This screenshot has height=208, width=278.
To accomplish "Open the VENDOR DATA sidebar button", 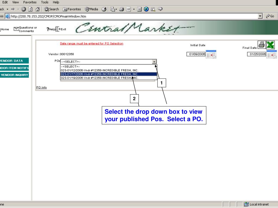I will (14, 61).
